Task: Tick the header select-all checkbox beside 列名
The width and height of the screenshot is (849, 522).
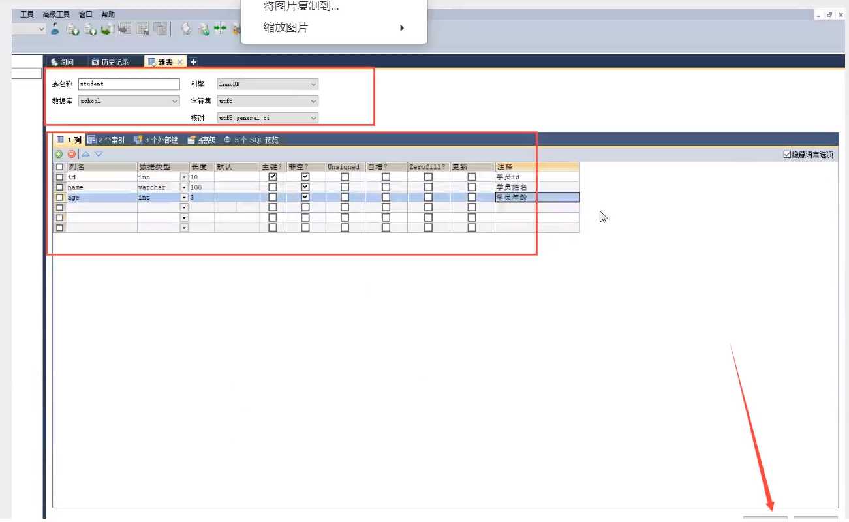Action: click(60, 167)
